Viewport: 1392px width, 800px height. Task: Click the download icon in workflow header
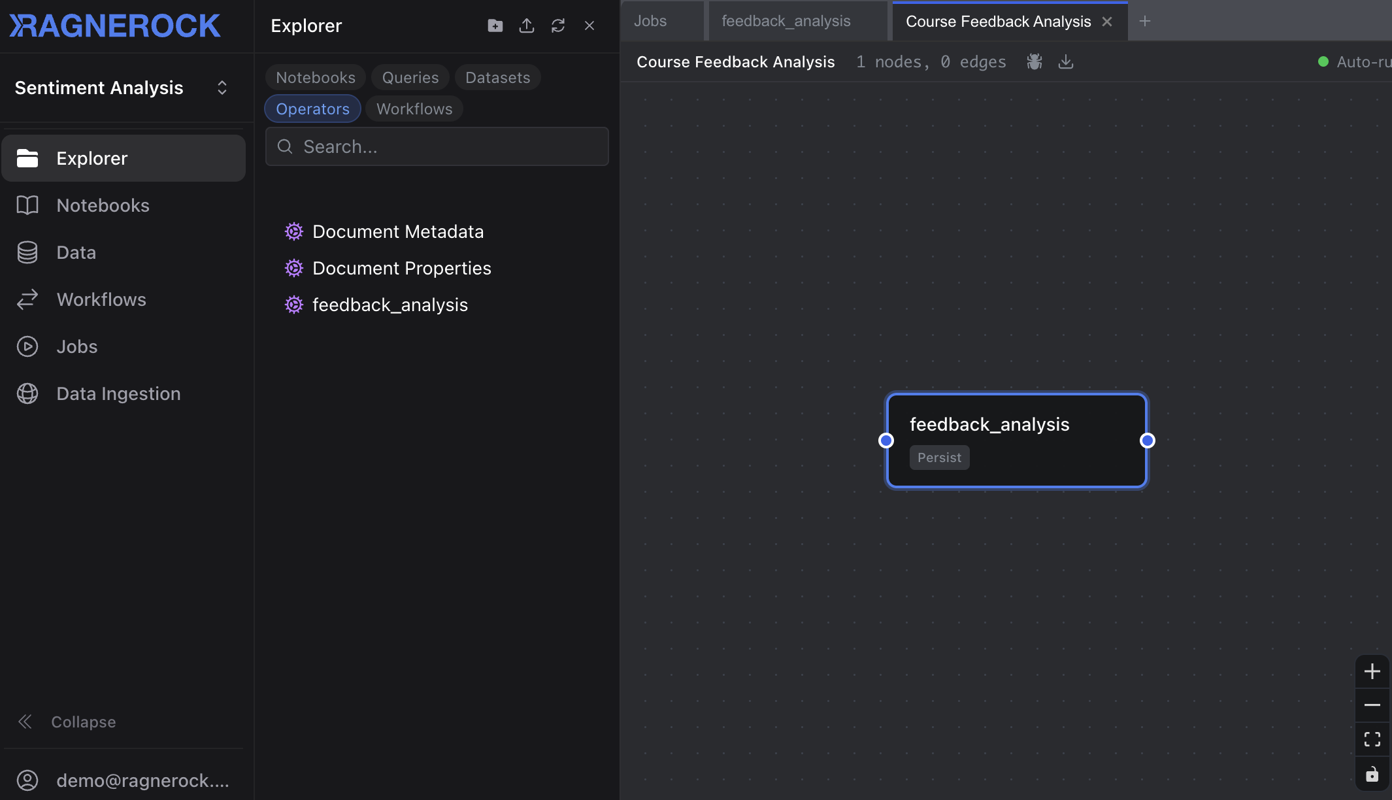coord(1066,61)
